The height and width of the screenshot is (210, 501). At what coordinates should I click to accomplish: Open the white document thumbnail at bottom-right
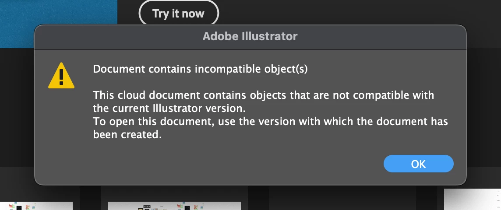(473, 199)
